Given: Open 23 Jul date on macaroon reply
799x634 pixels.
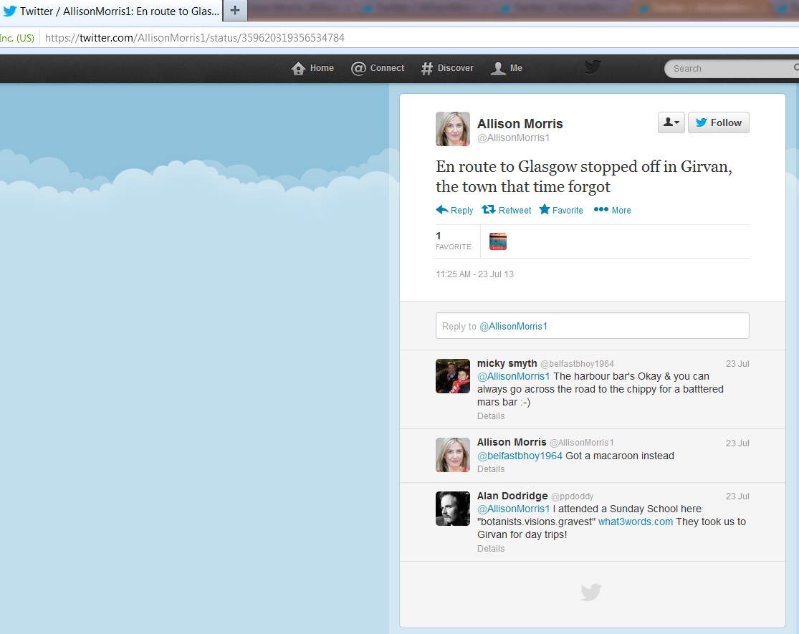Looking at the screenshot, I should (x=737, y=443).
